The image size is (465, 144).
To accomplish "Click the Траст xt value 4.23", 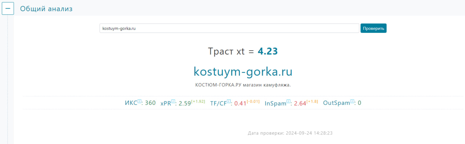I will pos(268,51).
